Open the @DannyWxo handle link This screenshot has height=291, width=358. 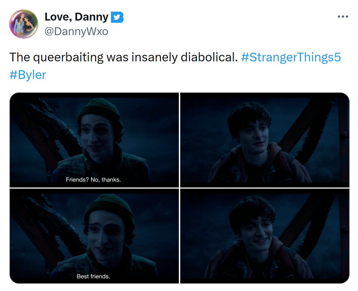76,31
